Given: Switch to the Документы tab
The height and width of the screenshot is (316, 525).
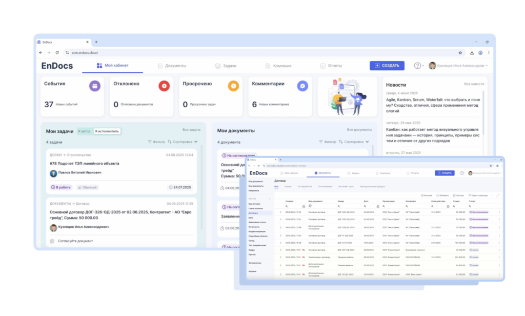Looking at the screenshot, I should coord(172,66).
